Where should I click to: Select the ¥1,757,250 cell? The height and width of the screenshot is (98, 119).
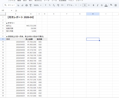31,80
